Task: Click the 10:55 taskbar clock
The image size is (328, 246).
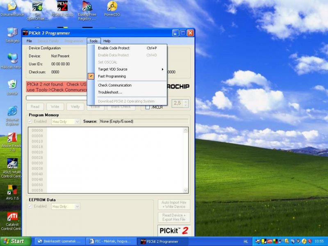Action: click(x=319, y=241)
